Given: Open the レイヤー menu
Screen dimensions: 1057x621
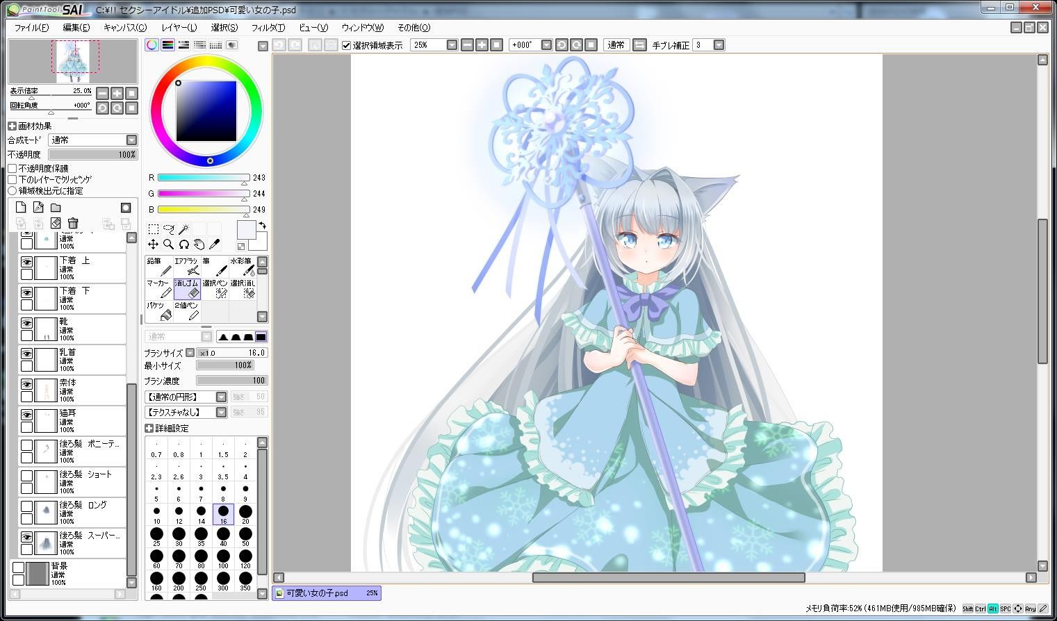Looking at the screenshot, I should [179, 28].
